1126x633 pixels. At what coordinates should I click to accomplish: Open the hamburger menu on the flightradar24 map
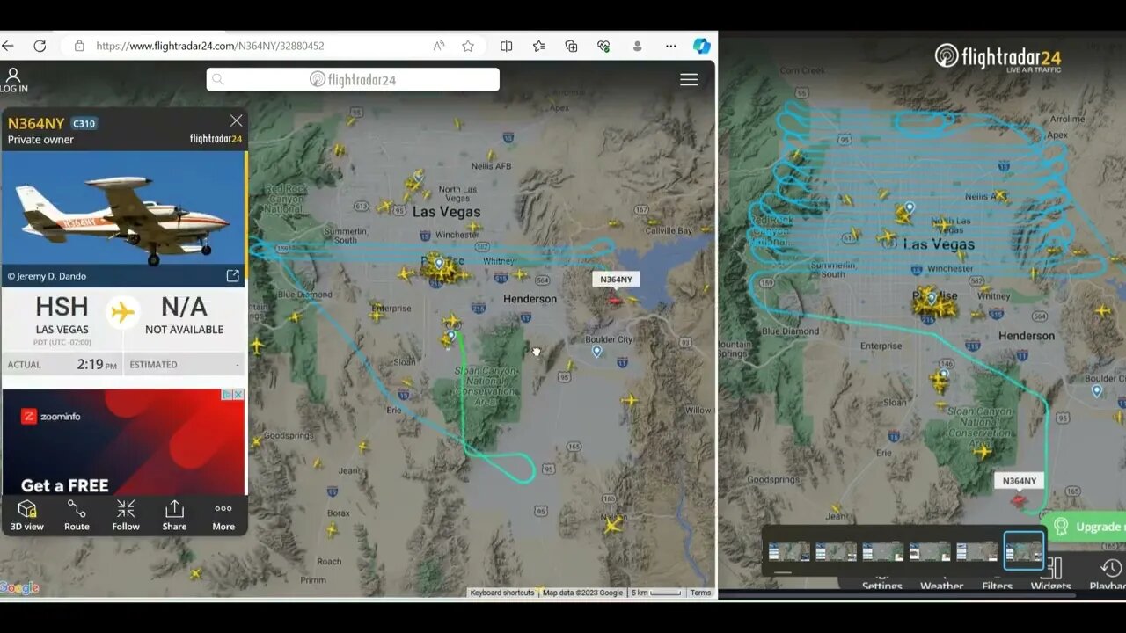pos(689,79)
